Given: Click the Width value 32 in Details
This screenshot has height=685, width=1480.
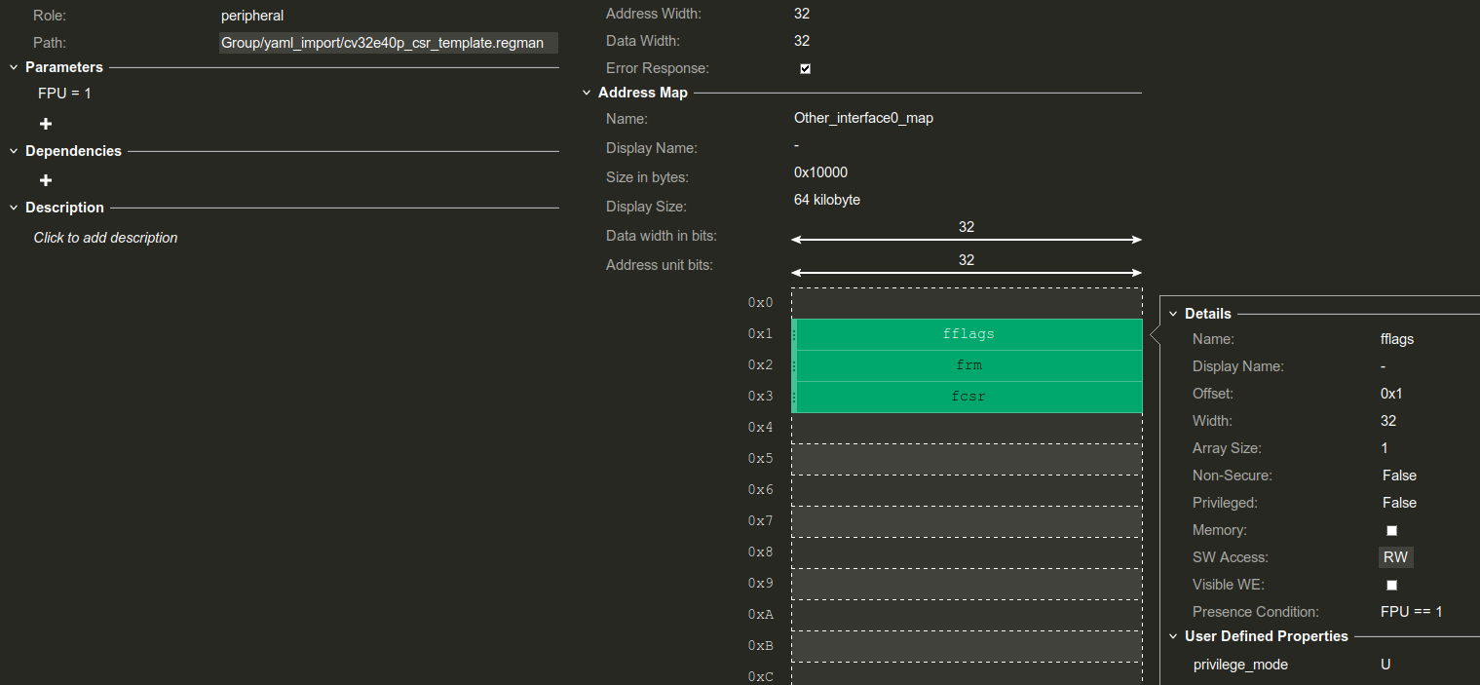Looking at the screenshot, I should pyautogui.click(x=1388, y=421).
